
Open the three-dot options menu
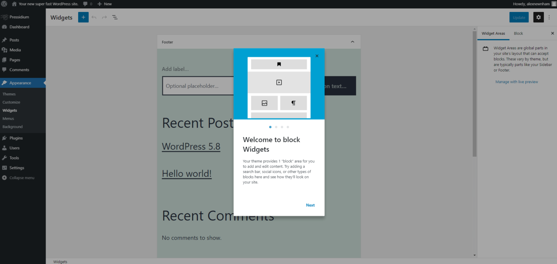click(x=549, y=17)
